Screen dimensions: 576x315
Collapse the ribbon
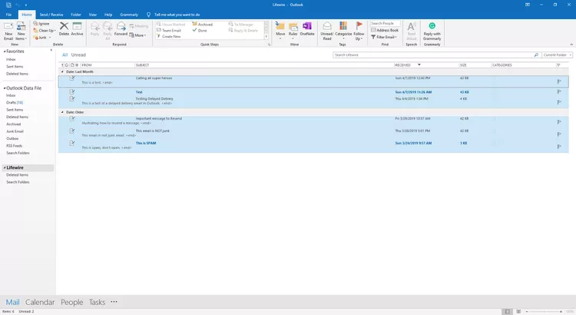click(571, 45)
